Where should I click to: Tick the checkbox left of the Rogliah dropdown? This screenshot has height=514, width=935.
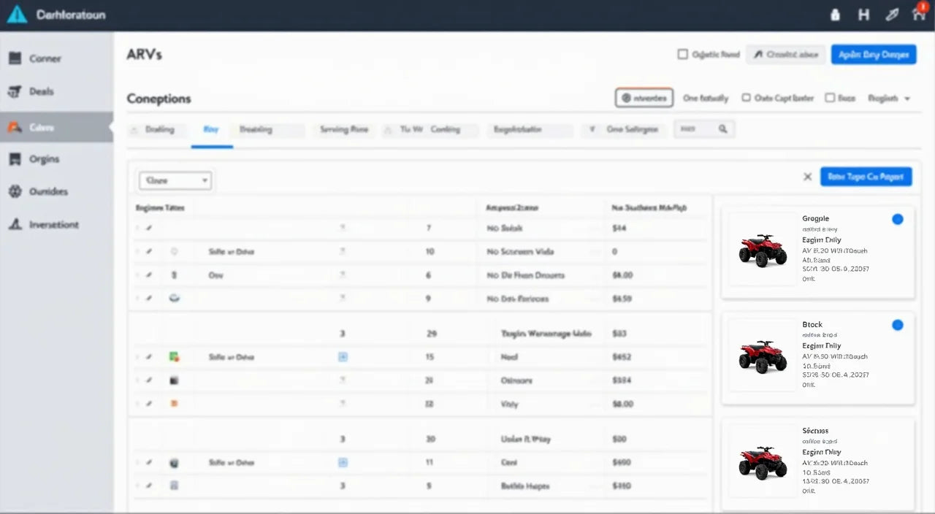pos(831,97)
